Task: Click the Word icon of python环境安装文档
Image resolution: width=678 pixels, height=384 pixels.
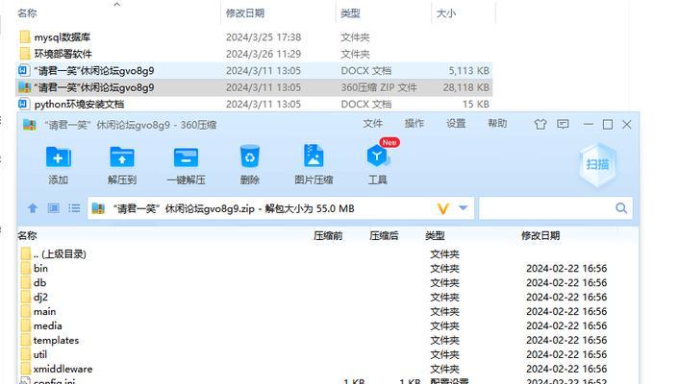Action: [24, 104]
